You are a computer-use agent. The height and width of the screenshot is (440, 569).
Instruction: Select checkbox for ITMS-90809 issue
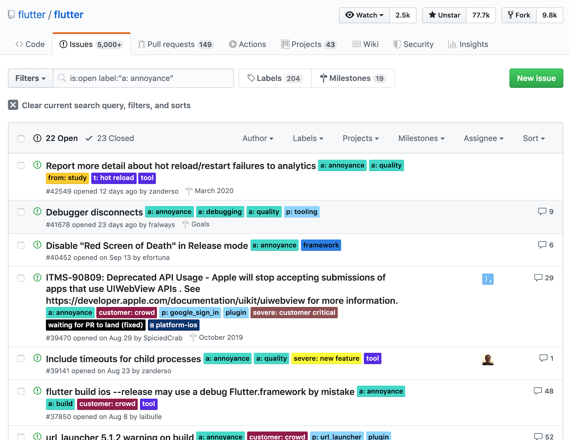tap(21, 278)
